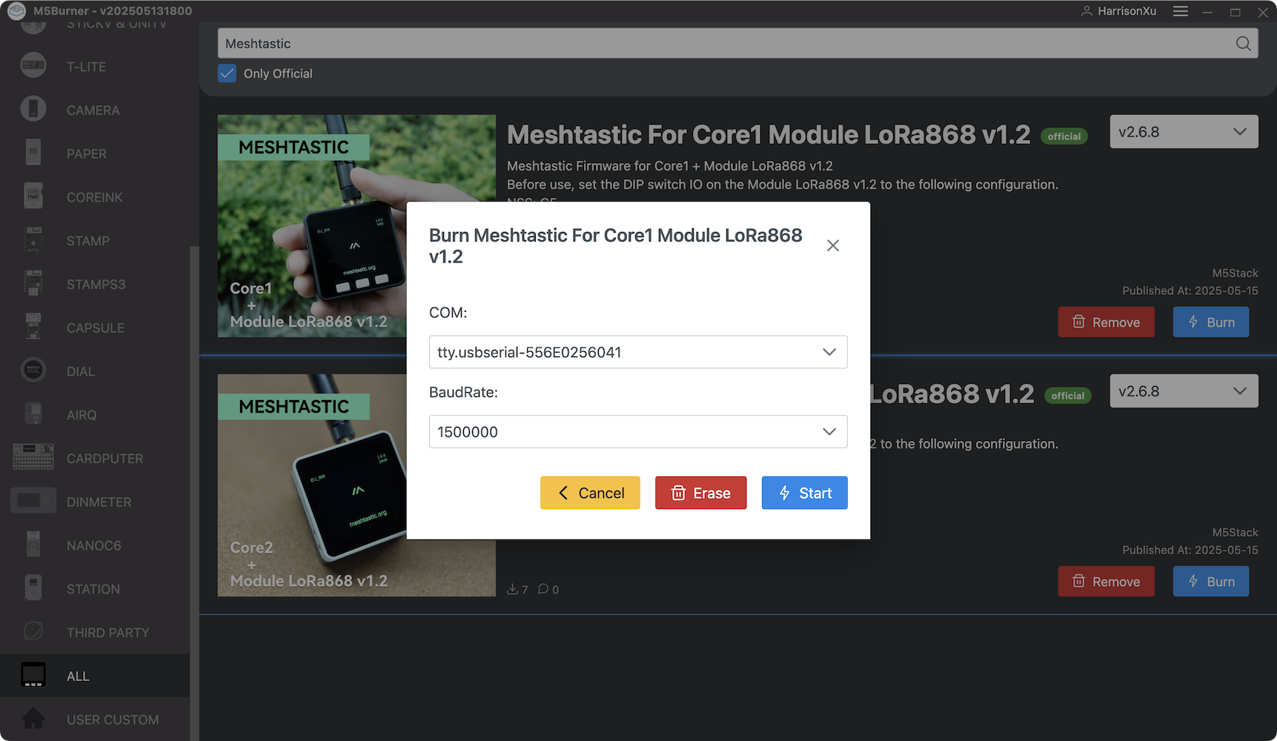This screenshot has width=1277, height=741.
Task: Click the Core1 Meshtastic firmware thumbnail
Action: tap(356, 226)
